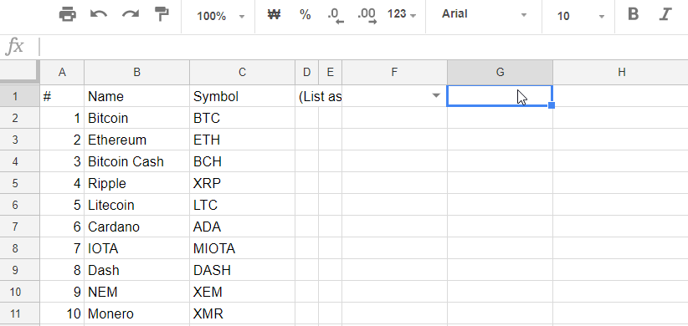Click into the formula bar input

coord(363,47)
